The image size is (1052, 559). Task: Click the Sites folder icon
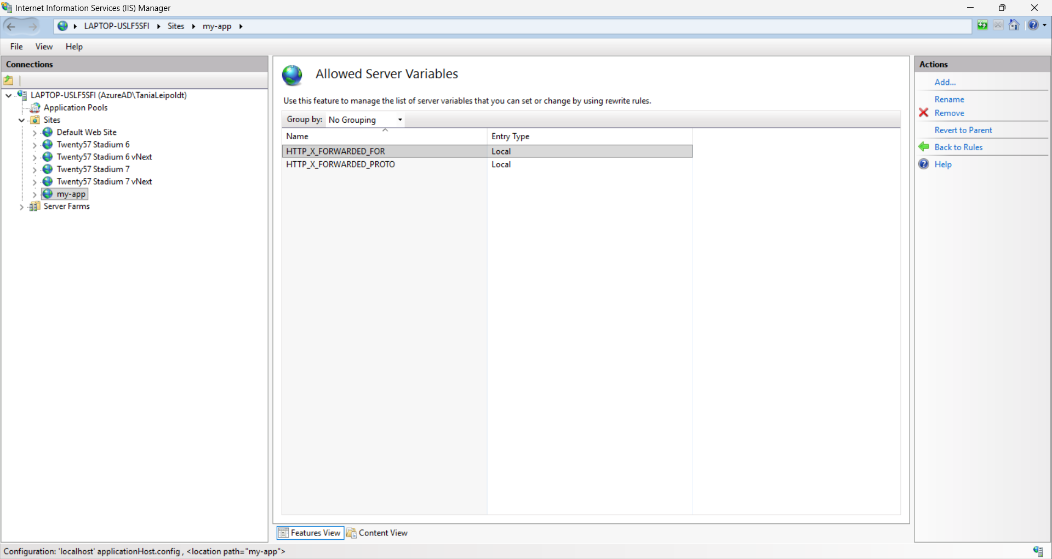pos(35,120)
